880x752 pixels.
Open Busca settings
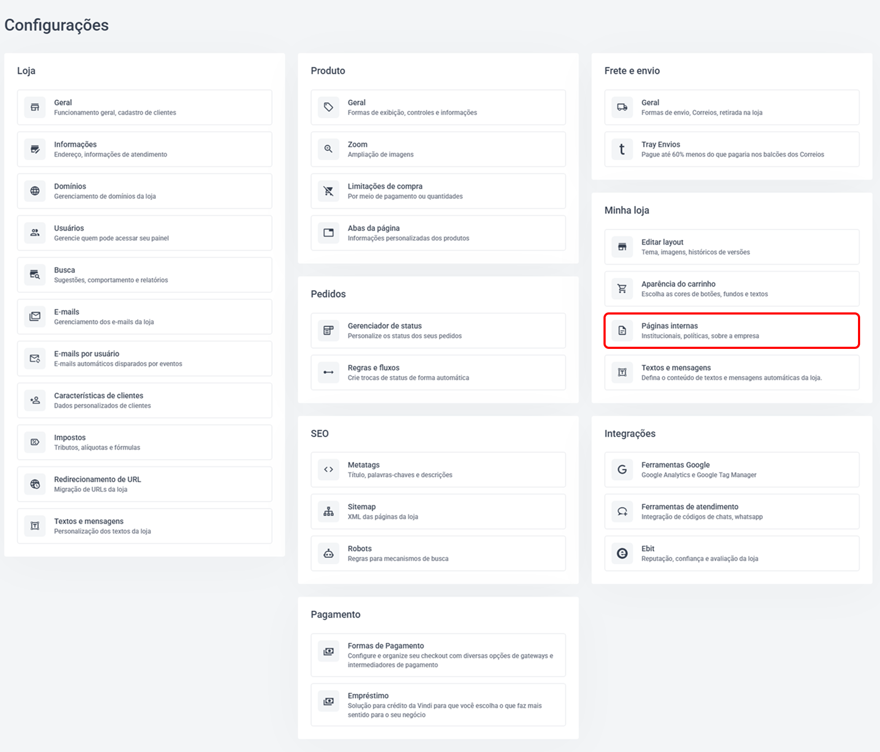click(x=64, y=270)
